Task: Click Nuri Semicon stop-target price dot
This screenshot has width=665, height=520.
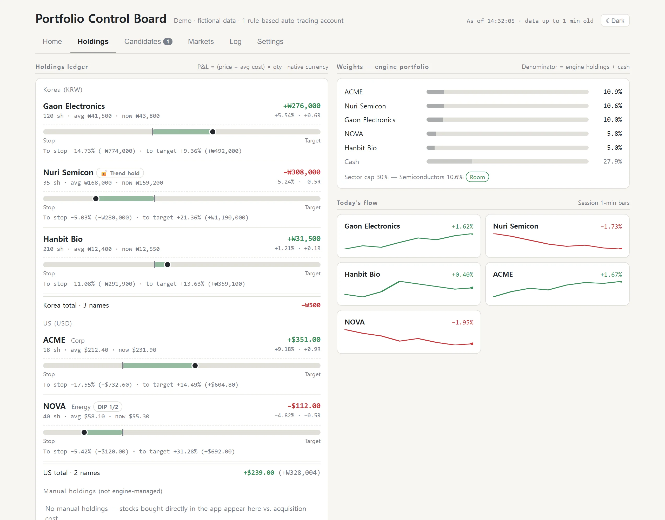Action: pyautogui.click(x=96, y=199)
